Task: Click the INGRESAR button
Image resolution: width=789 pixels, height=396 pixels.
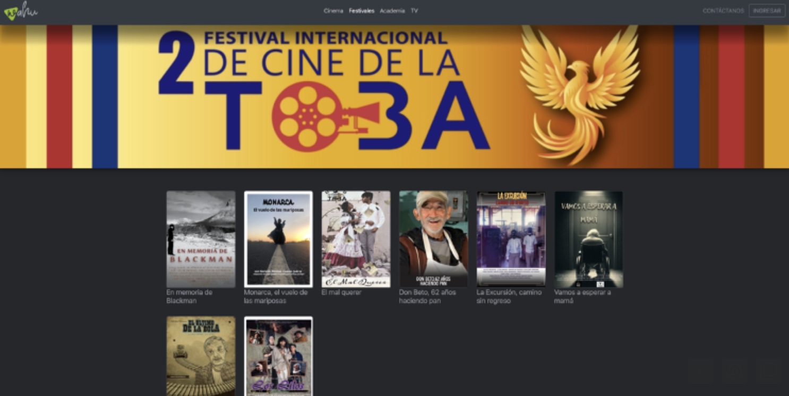Action: (767, 11)
